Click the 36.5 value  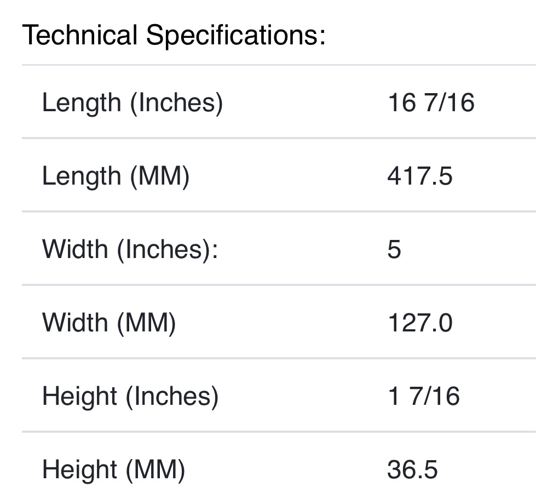412,469
